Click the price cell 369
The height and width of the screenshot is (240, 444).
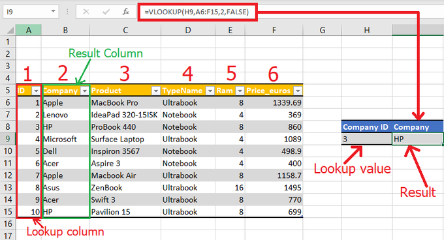coord(274,115)
